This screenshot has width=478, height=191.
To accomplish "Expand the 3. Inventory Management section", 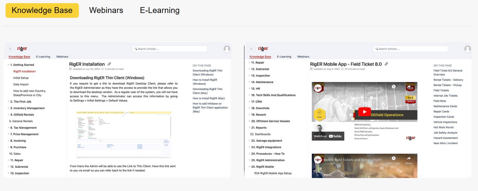I will pyautogui.click(x=8, y=108).
